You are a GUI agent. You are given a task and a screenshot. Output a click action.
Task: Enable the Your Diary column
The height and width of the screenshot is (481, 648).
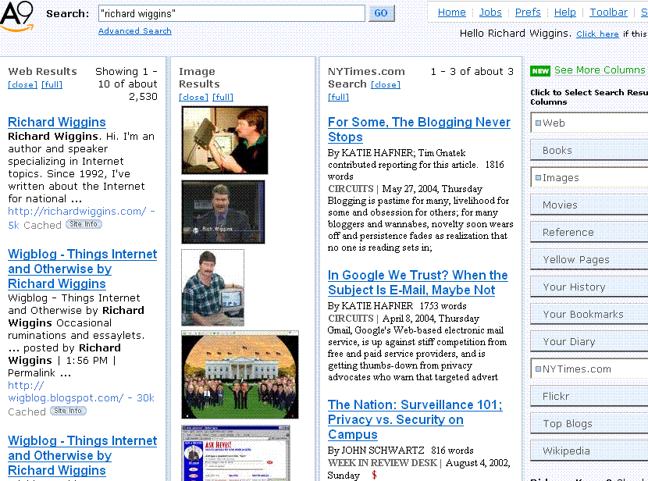tap(589, 341)
